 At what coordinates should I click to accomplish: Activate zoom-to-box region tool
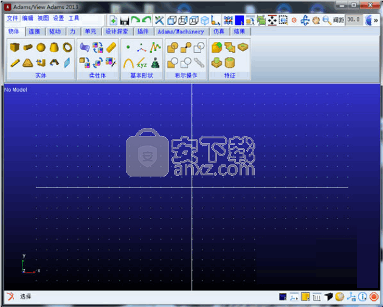click(283, 20)
